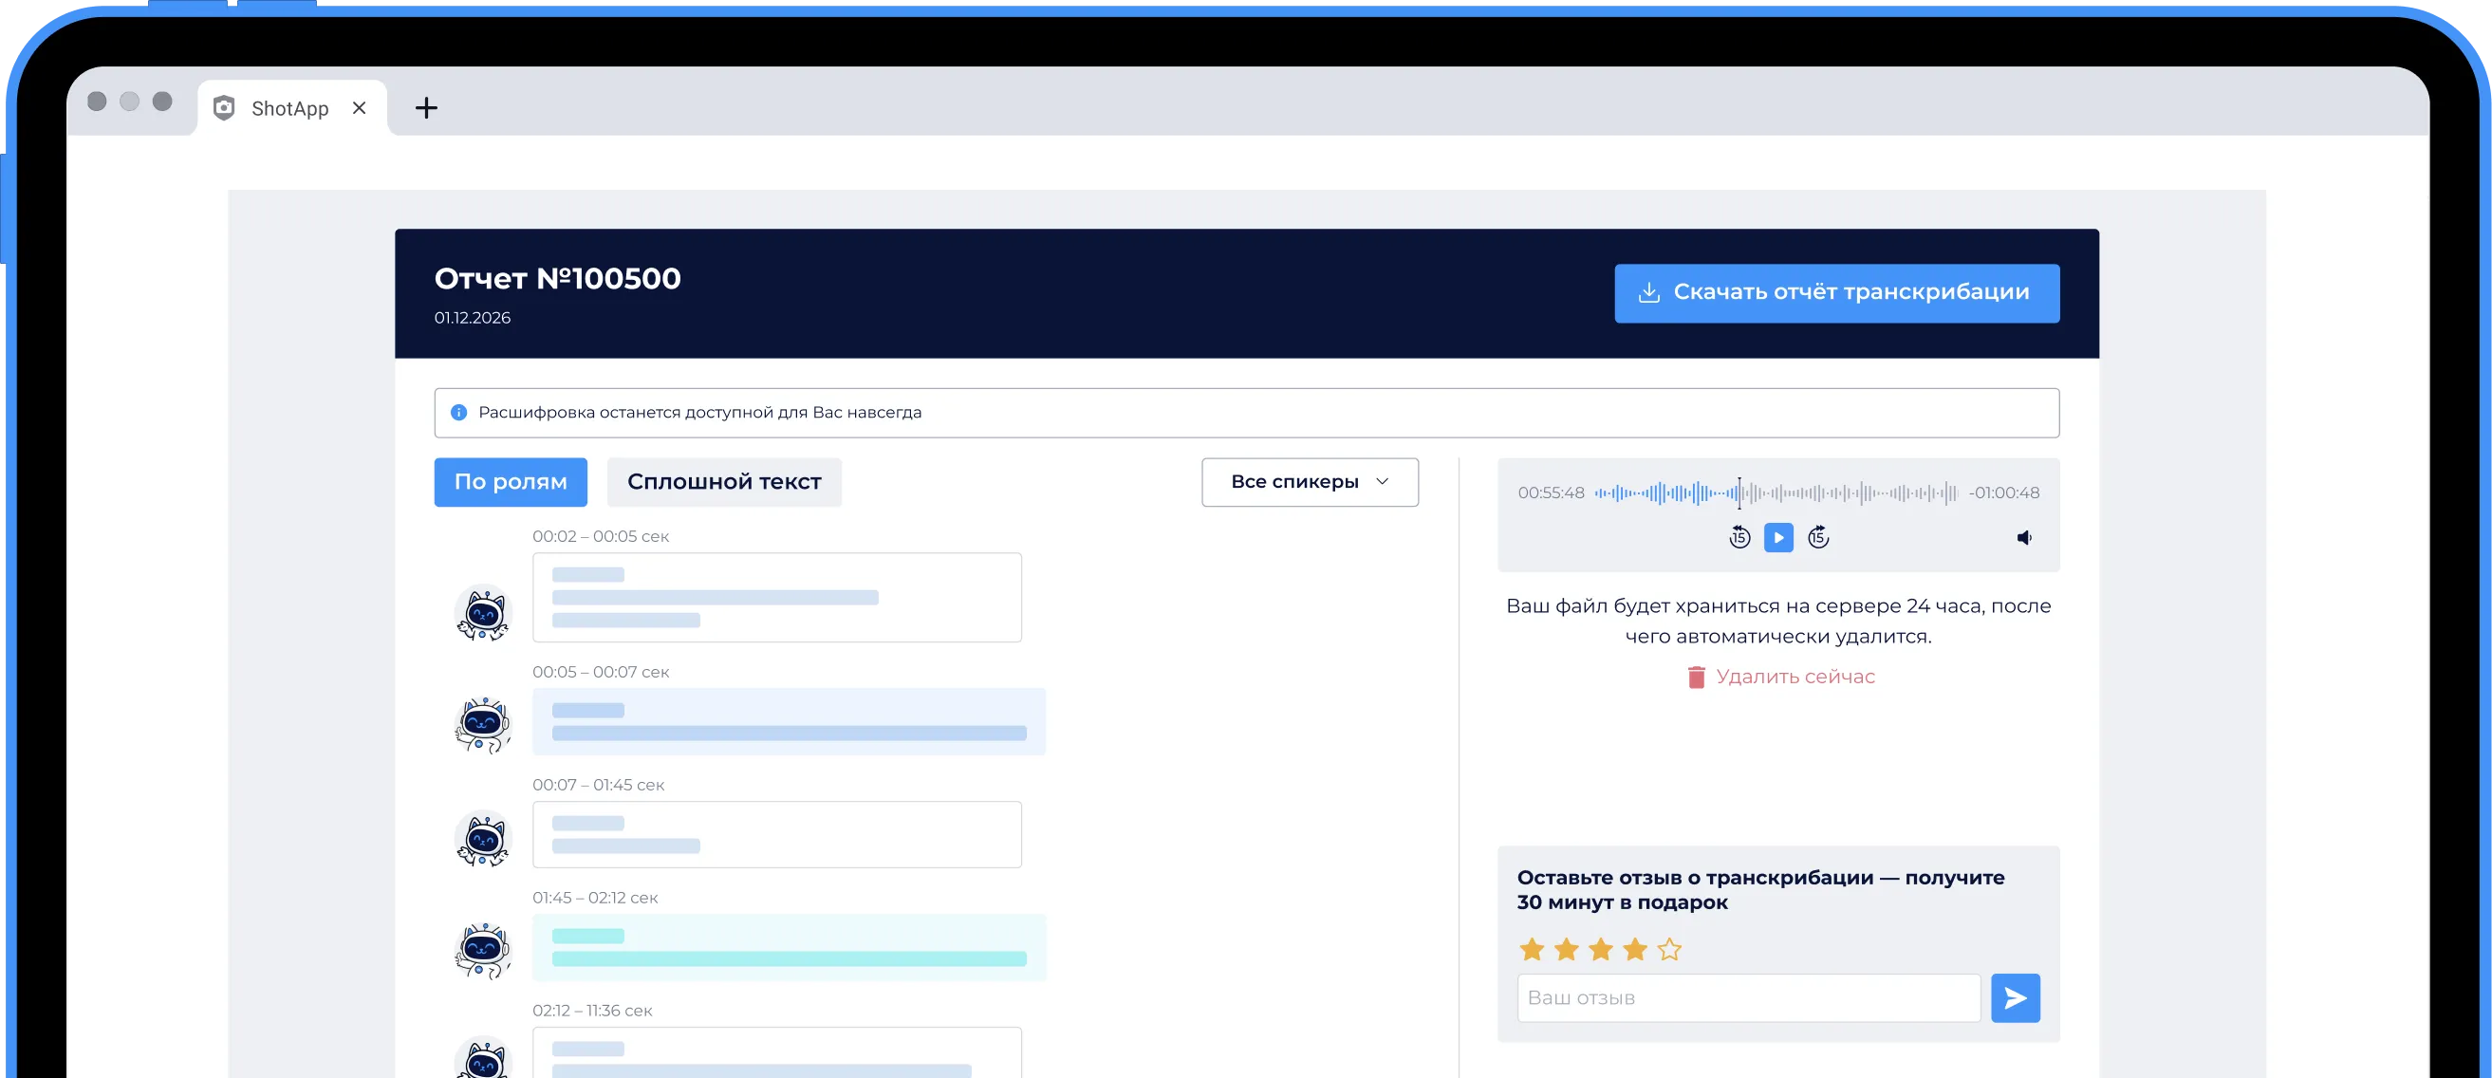This screenshot has width=2492, height=1078.
Task: Open a new browser tab with plus
Action: coord(426,108)
